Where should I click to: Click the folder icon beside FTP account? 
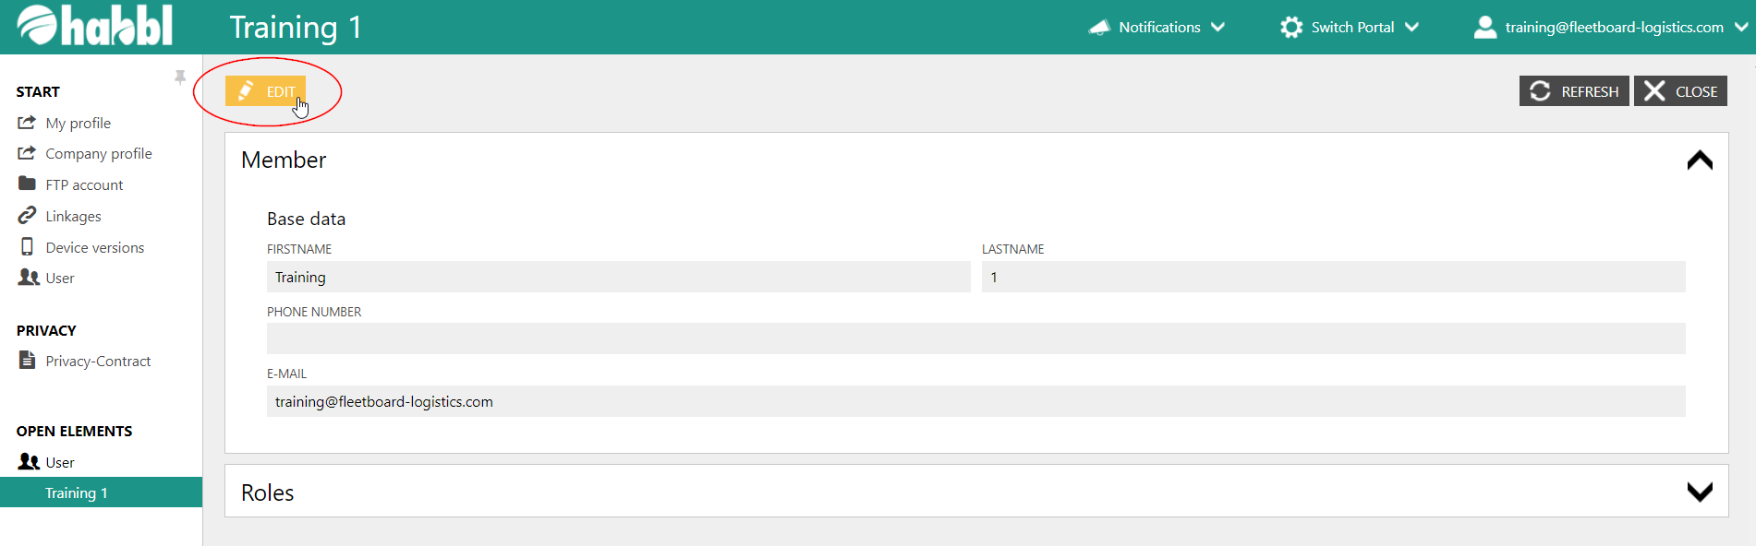(x=27, y=184)
